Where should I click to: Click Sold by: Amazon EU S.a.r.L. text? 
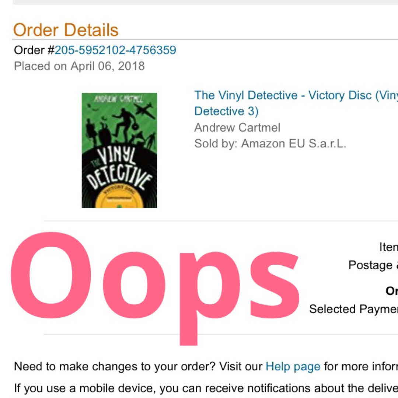click(270, 143)
